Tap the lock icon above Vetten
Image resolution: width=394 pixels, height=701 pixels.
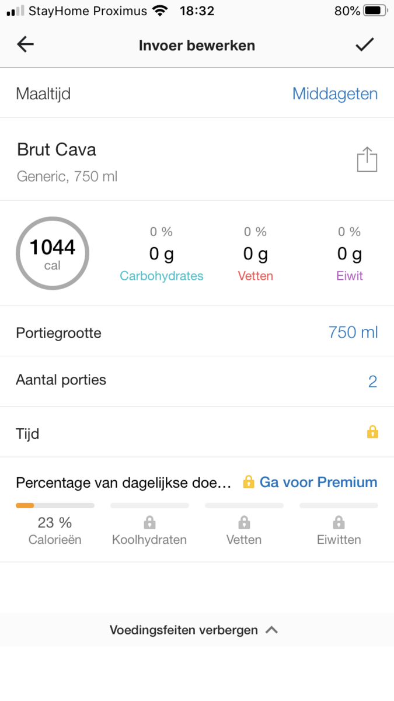pos(245,522)
